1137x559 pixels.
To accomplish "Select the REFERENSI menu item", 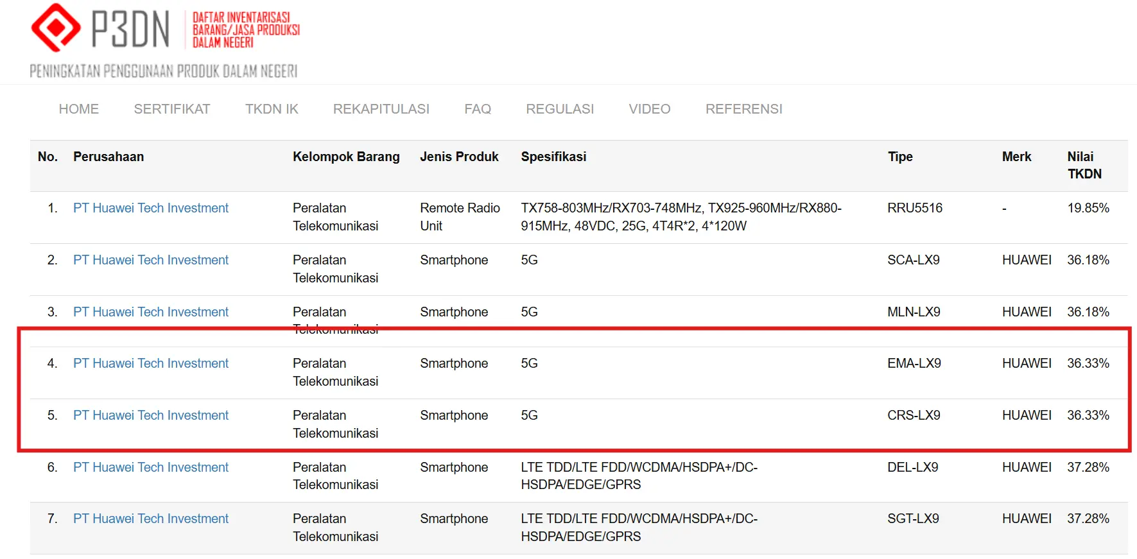I will pyautogui.click(x=744, y=109).
